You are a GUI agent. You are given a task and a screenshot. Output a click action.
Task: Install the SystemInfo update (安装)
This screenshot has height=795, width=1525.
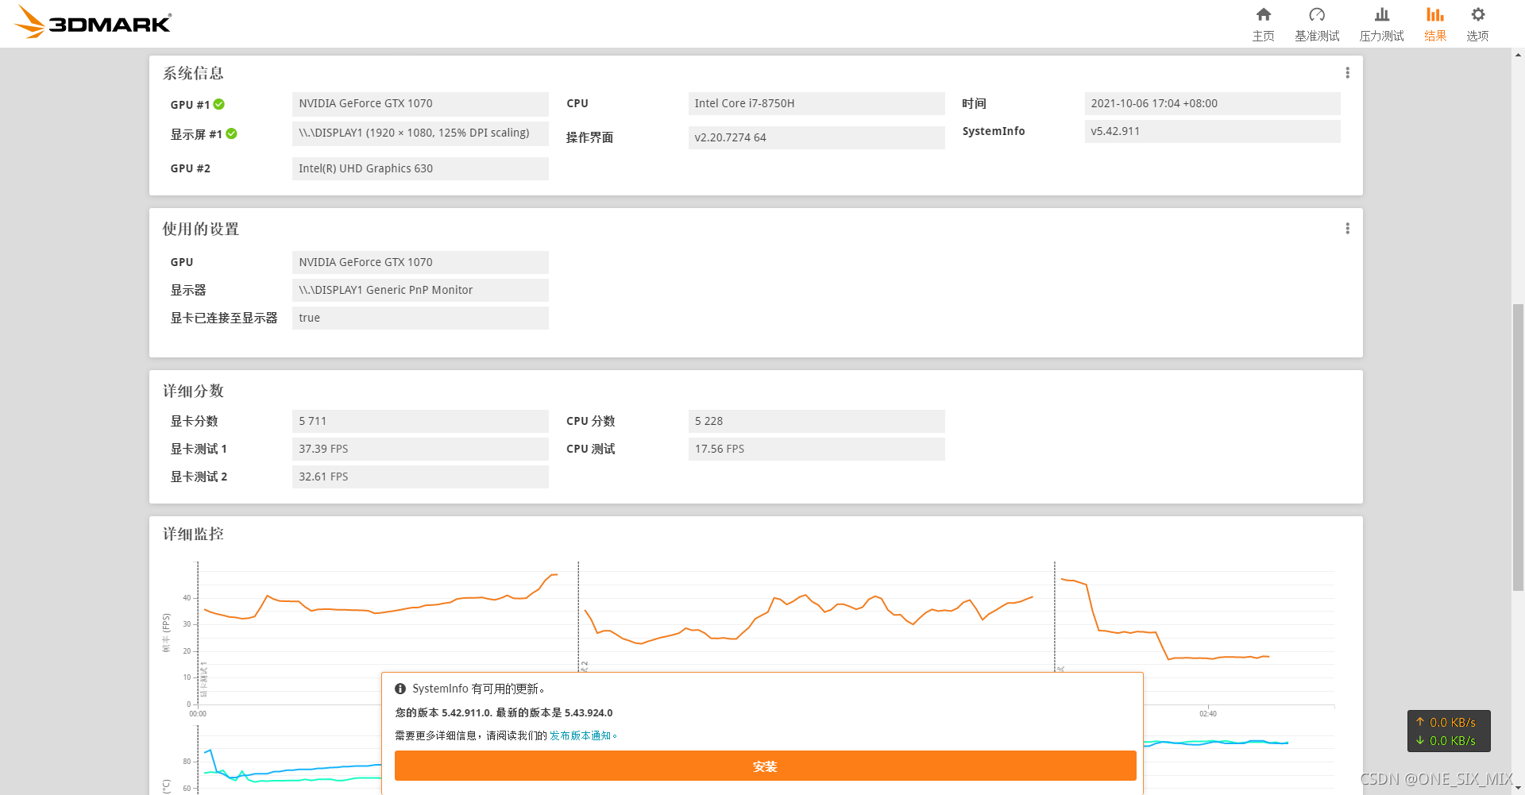[765, 766]
